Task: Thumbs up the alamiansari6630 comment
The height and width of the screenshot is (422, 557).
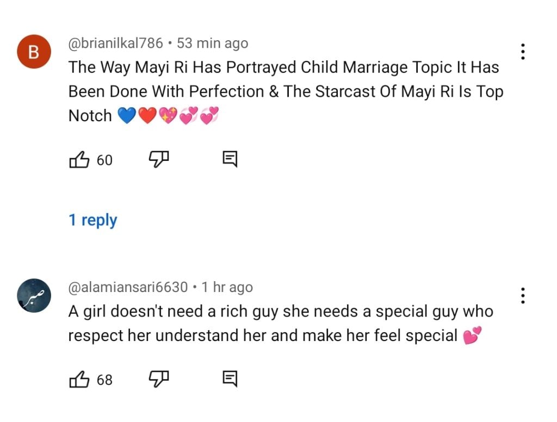Action: pyautogui.click(x=79, y=379)
